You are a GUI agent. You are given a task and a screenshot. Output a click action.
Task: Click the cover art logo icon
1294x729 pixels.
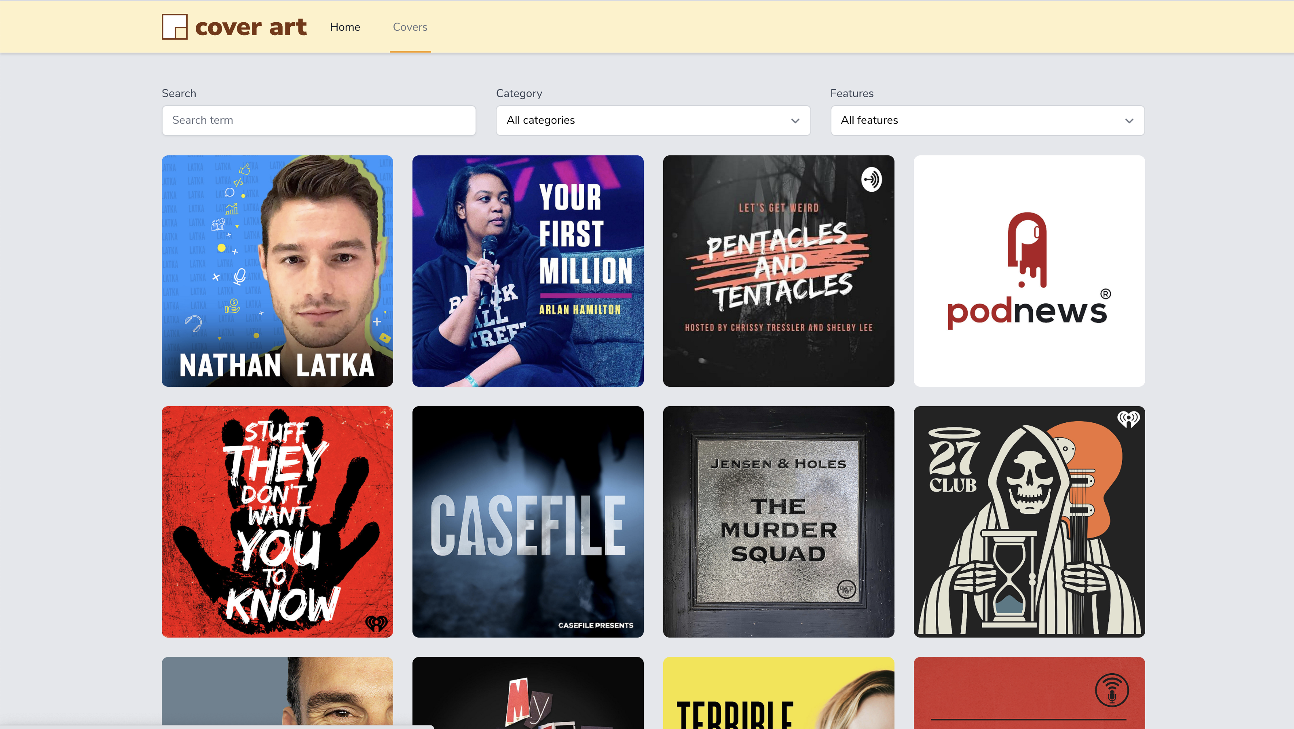[174, 27]
